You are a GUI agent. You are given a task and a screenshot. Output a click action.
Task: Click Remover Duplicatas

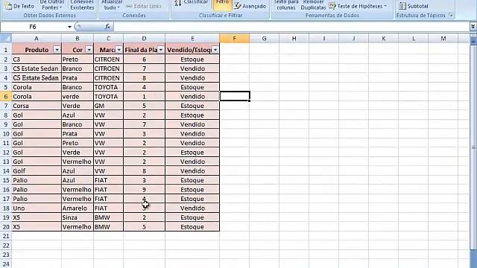point(313,5)
